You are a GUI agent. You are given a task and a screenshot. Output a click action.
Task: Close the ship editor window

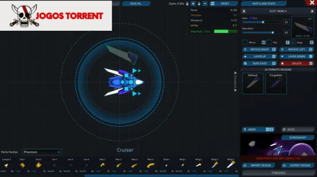coord(312,2)
